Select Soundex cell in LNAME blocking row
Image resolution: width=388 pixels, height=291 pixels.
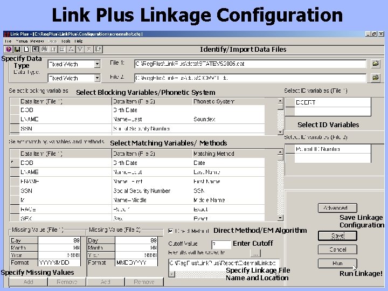tap(228, 119)
